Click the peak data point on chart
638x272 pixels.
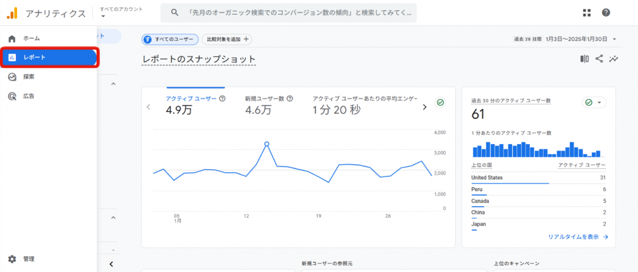tap(267, 144)
